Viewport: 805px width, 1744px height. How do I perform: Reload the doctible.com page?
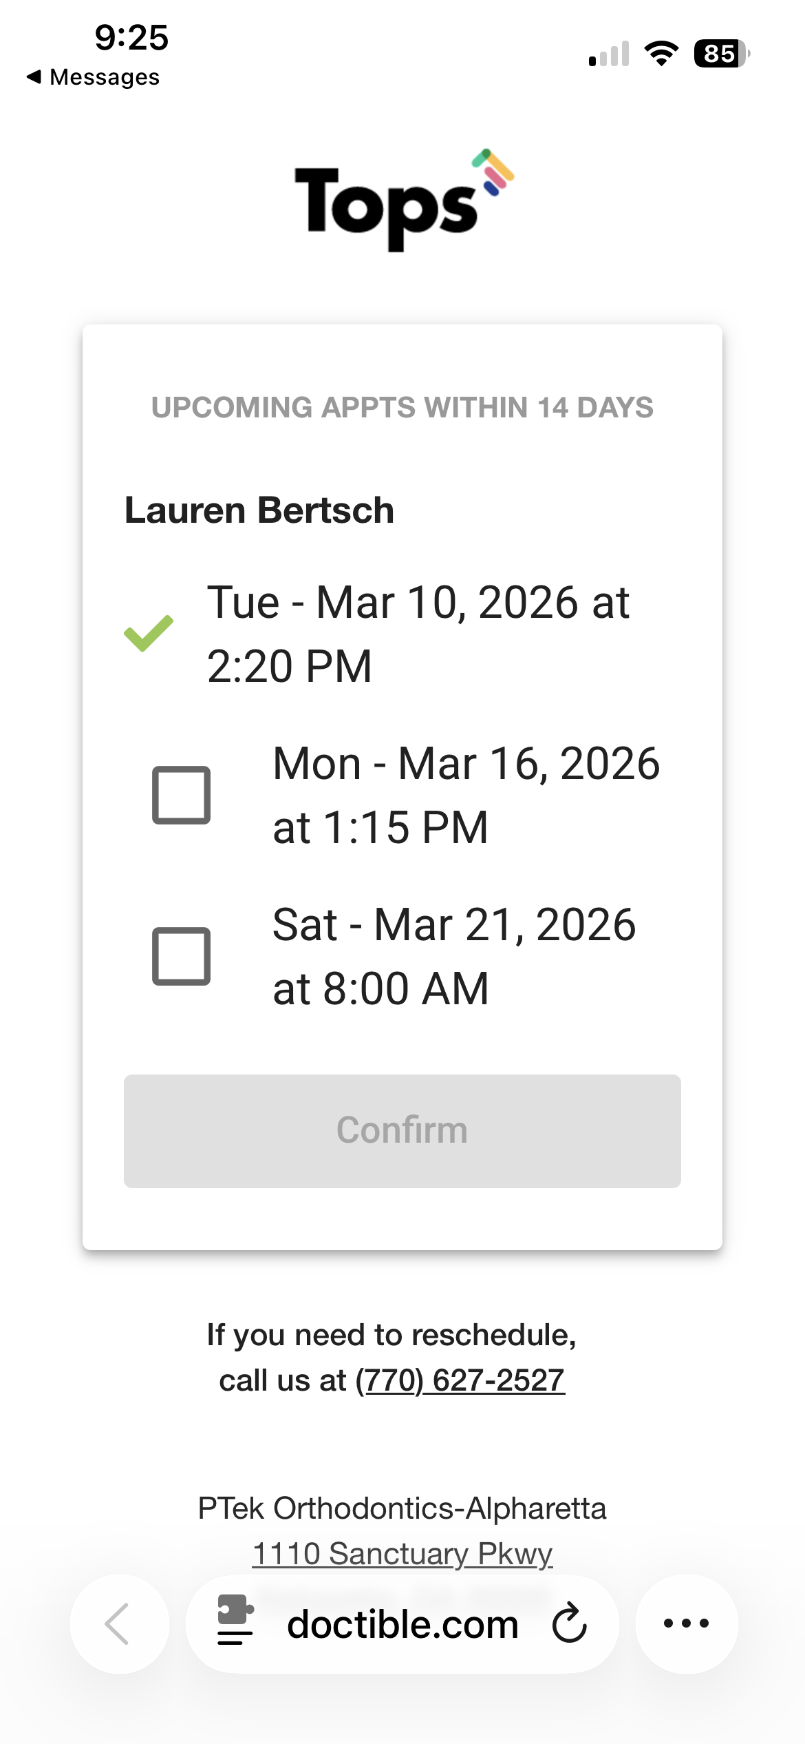pos(570,1623)
